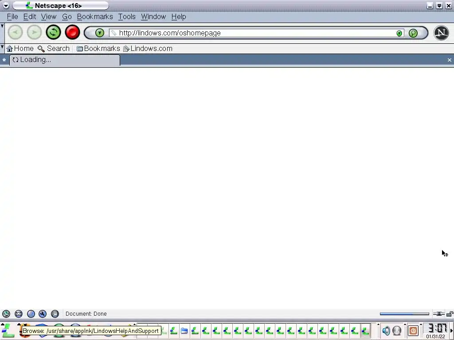Stop loading with the red Stop button
The image size is (454, 340).
72,32
